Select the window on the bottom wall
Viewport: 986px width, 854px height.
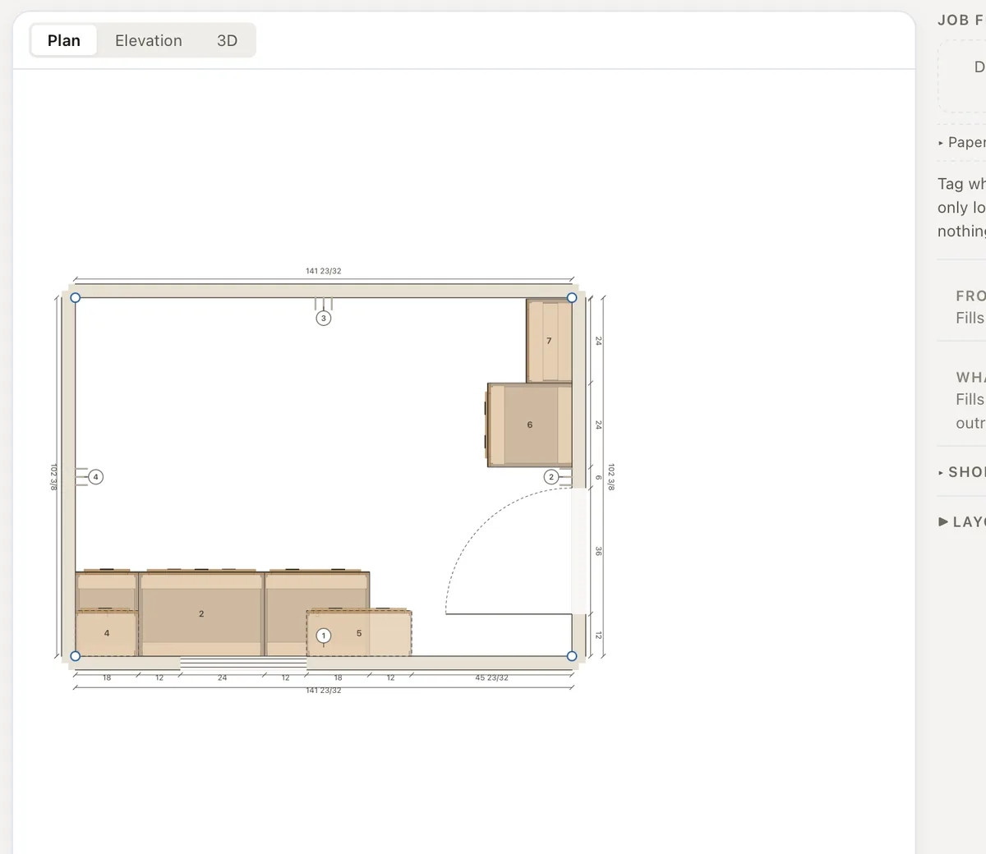243,662
